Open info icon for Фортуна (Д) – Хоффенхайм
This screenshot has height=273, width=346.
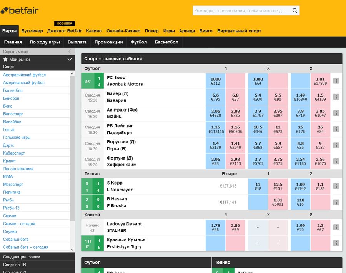coord(336,161)
